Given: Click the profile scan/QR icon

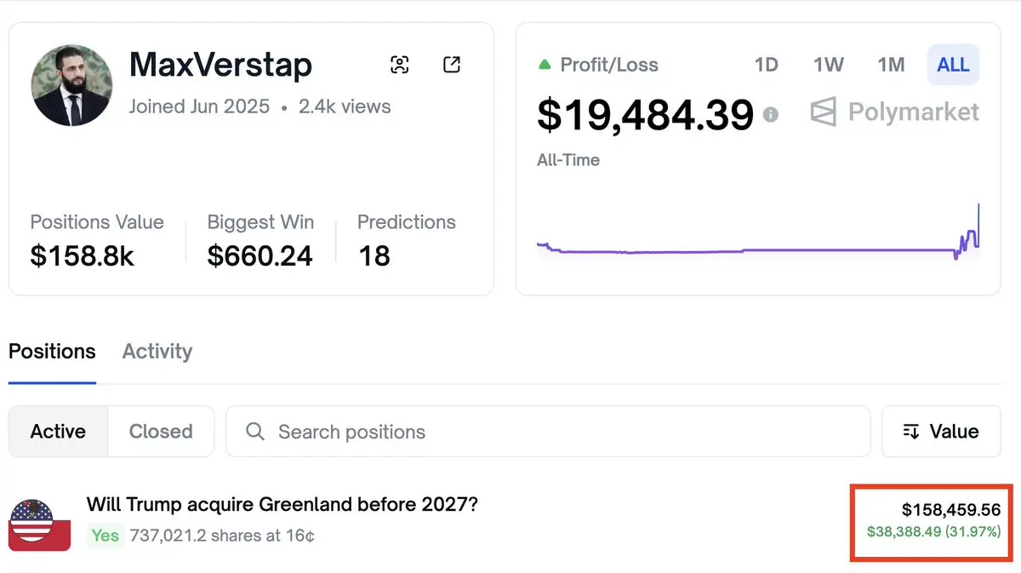Looking at the screenshot, I should click(x=399, y=65).
